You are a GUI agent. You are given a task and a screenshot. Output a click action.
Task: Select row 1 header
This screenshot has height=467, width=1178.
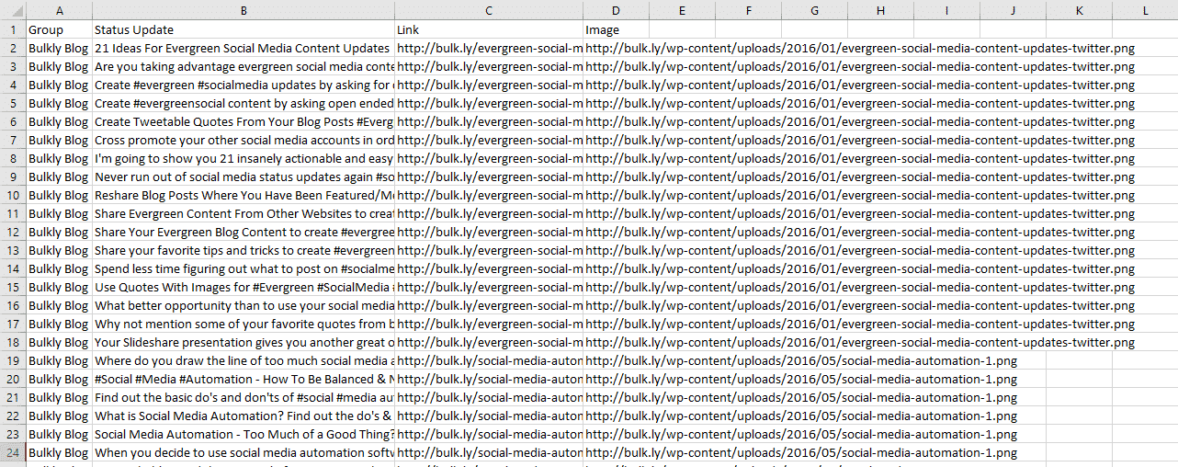point(13,29)
